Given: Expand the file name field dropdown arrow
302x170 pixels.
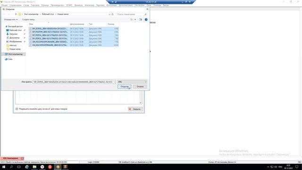Looking at the screenshot, I should coord(114,82).
